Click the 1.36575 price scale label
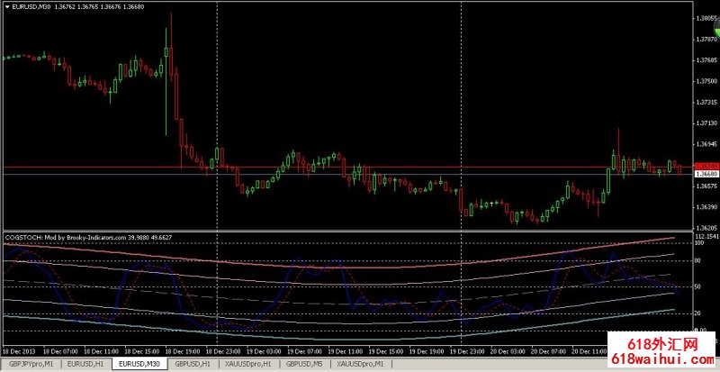This screenshot has height=372, width=720. (706, 186)
